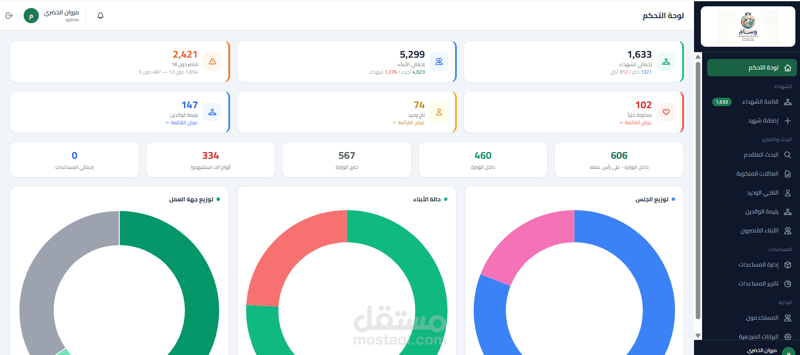The image size is (800, 355).
Task: Click the yellow person icon on ناج وحيد card
Action: click(x=439, y=112)
